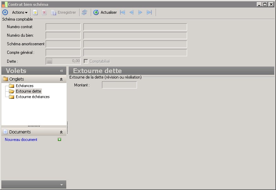Click the open folder icon of Extourne dette

[x=12, y=91]
